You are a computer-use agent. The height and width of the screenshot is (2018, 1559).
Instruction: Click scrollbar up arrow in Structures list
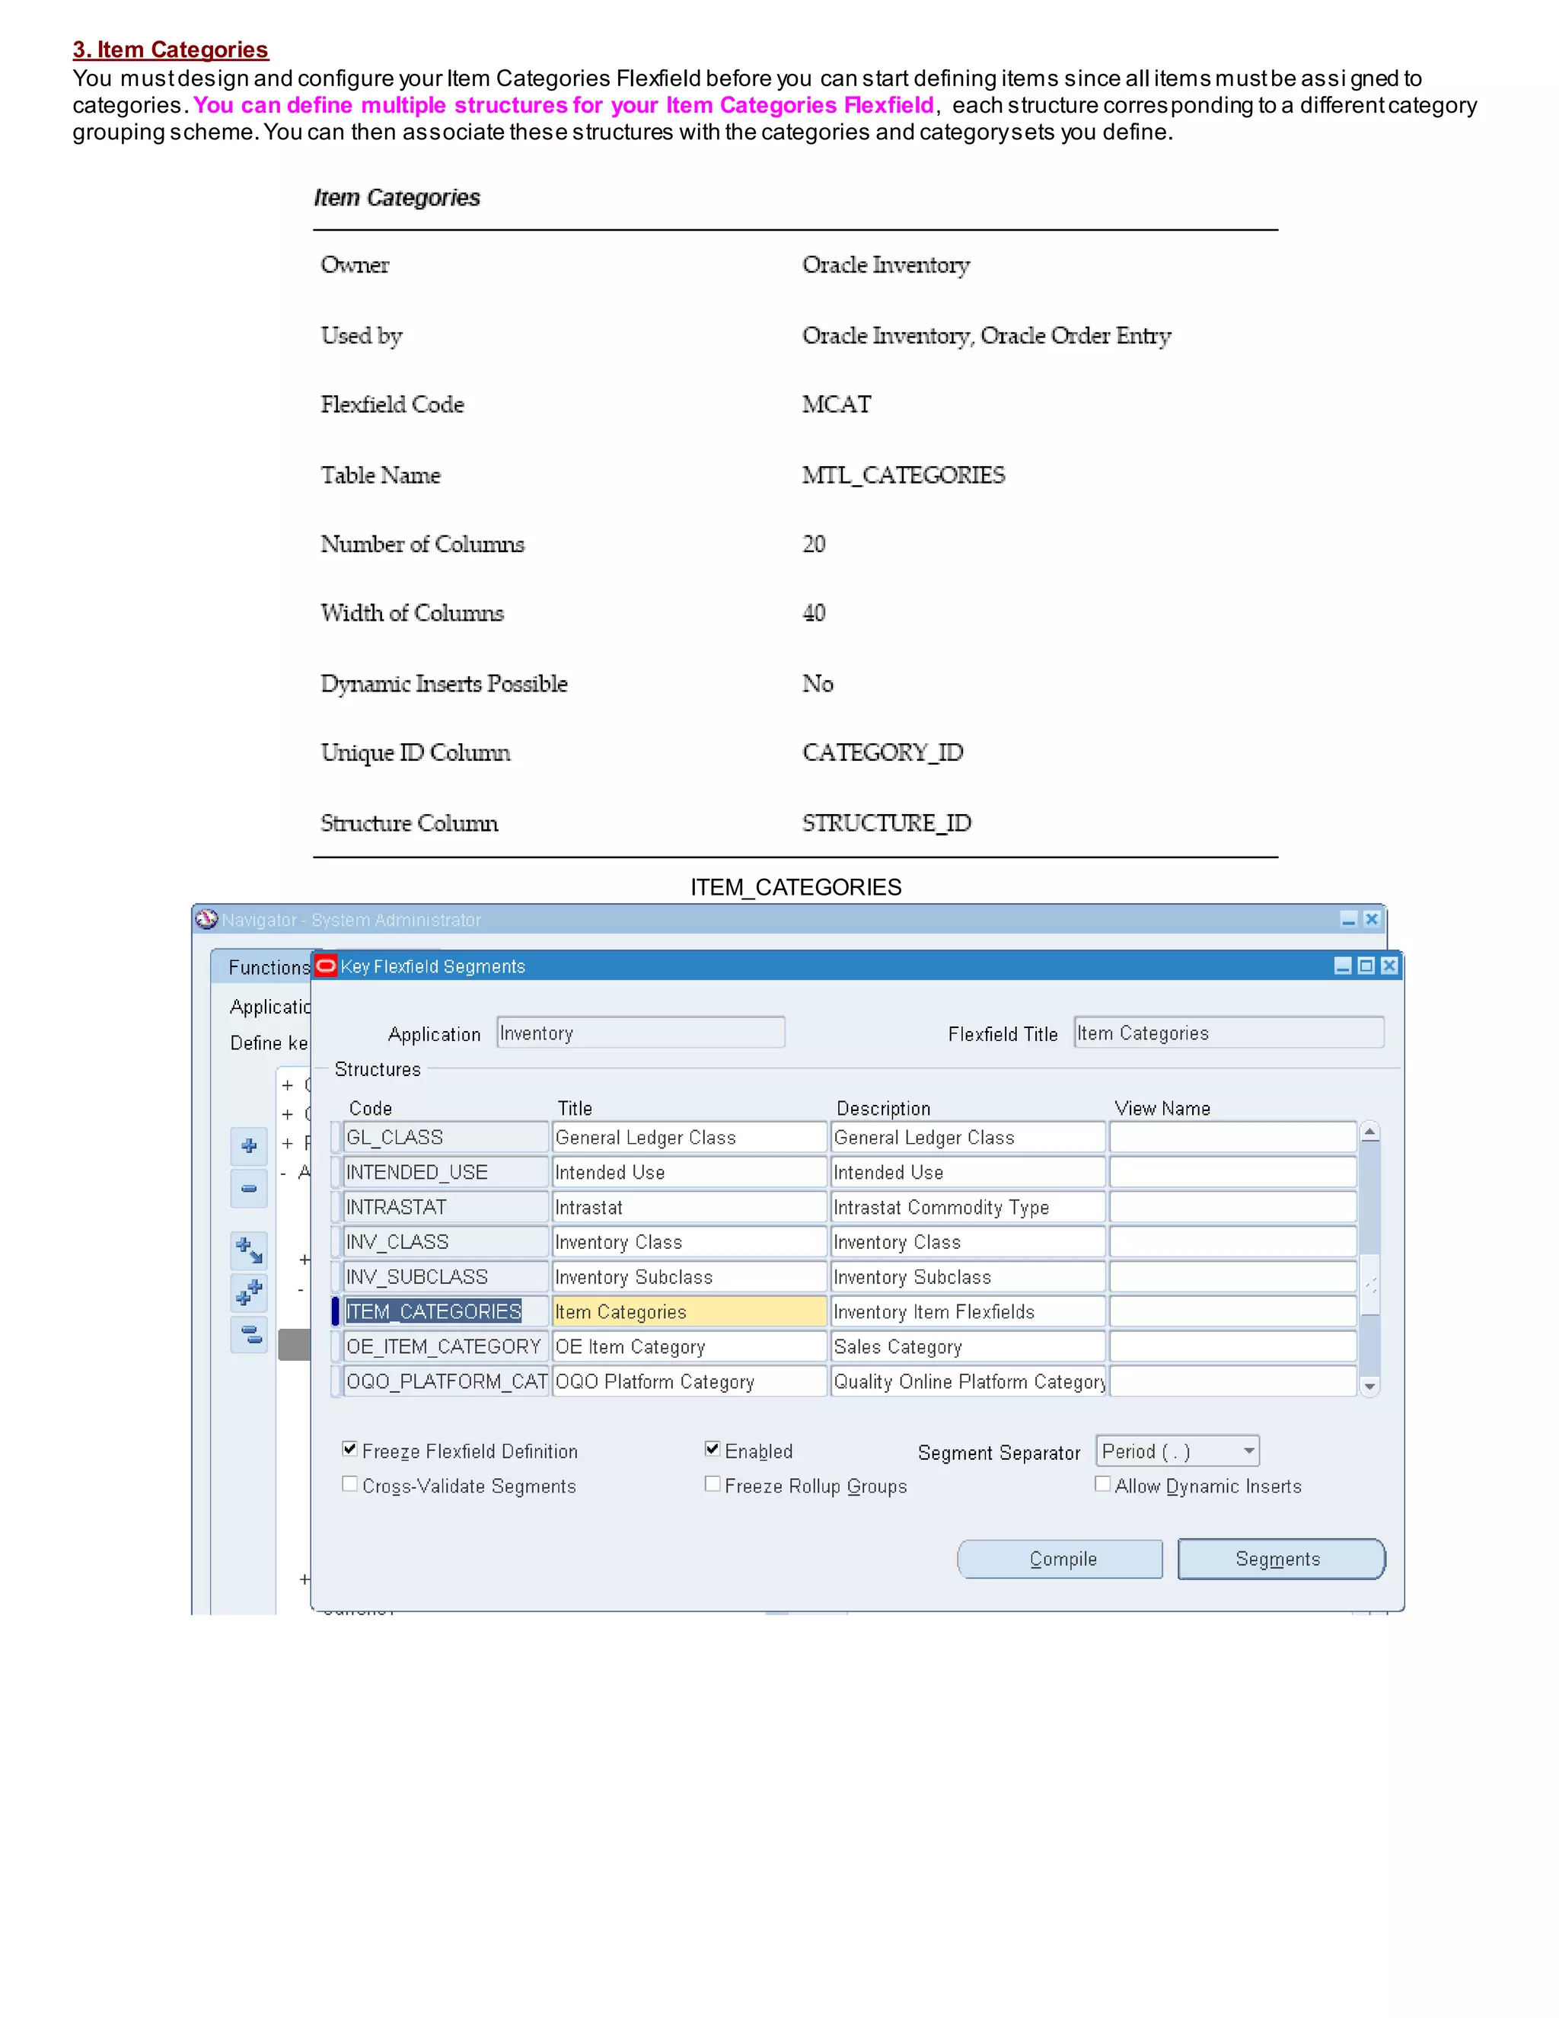point(1369,1132)
